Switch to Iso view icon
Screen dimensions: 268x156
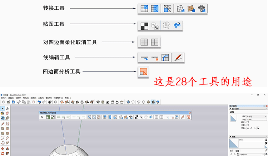point(98,102)
